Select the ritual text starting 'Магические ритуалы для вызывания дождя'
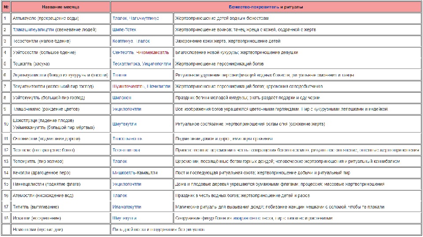This screenshot has width=423, height=237. pyautogui.click(x=280, y=207)
